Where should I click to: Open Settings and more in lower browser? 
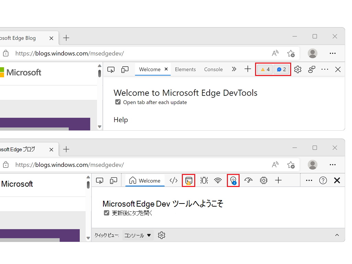[332, 165]
